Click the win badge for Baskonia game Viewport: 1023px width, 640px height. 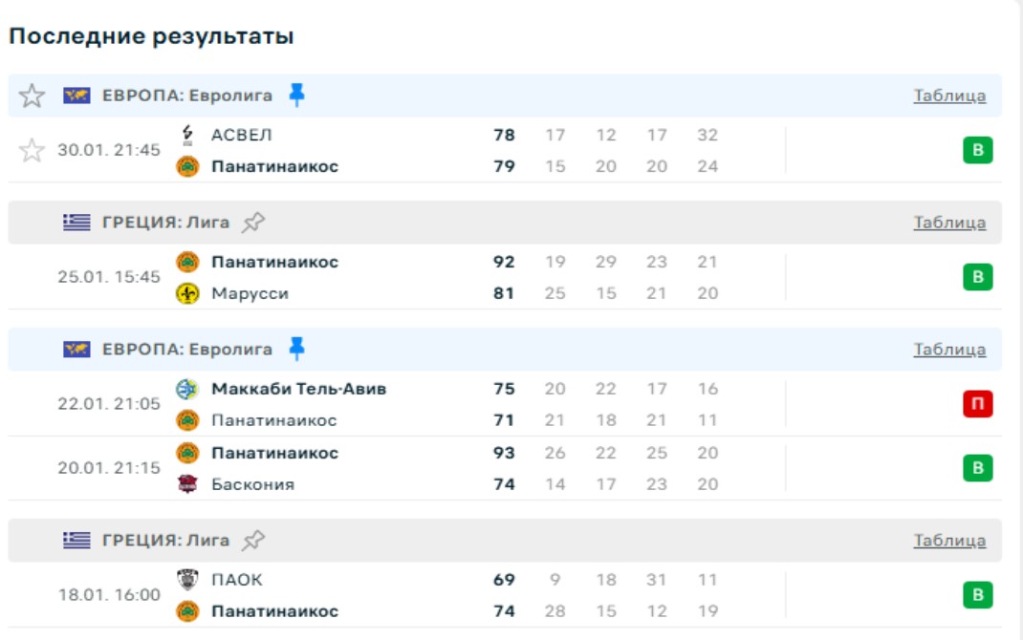point(977,468)
